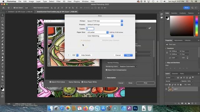Click the Hide Details button

click(x=86, y=55)
